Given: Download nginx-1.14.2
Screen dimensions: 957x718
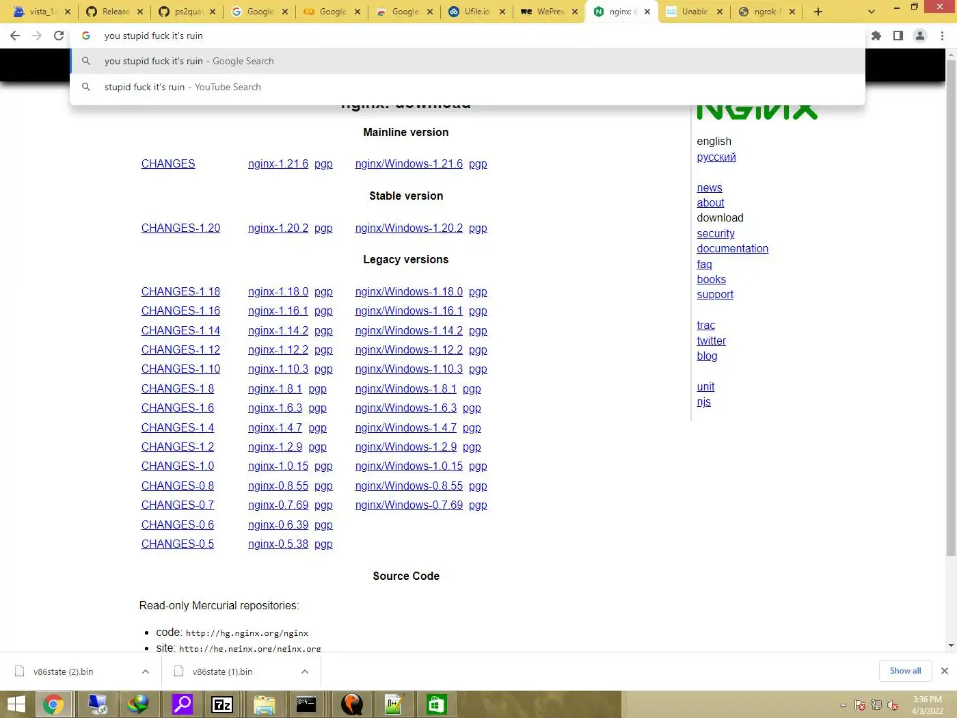Looking at the screenshot, I should tap(278, 330).
